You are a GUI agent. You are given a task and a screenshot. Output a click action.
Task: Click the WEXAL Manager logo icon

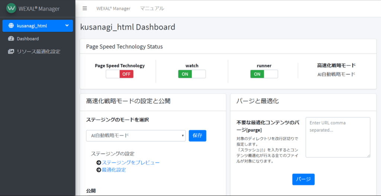11,8
